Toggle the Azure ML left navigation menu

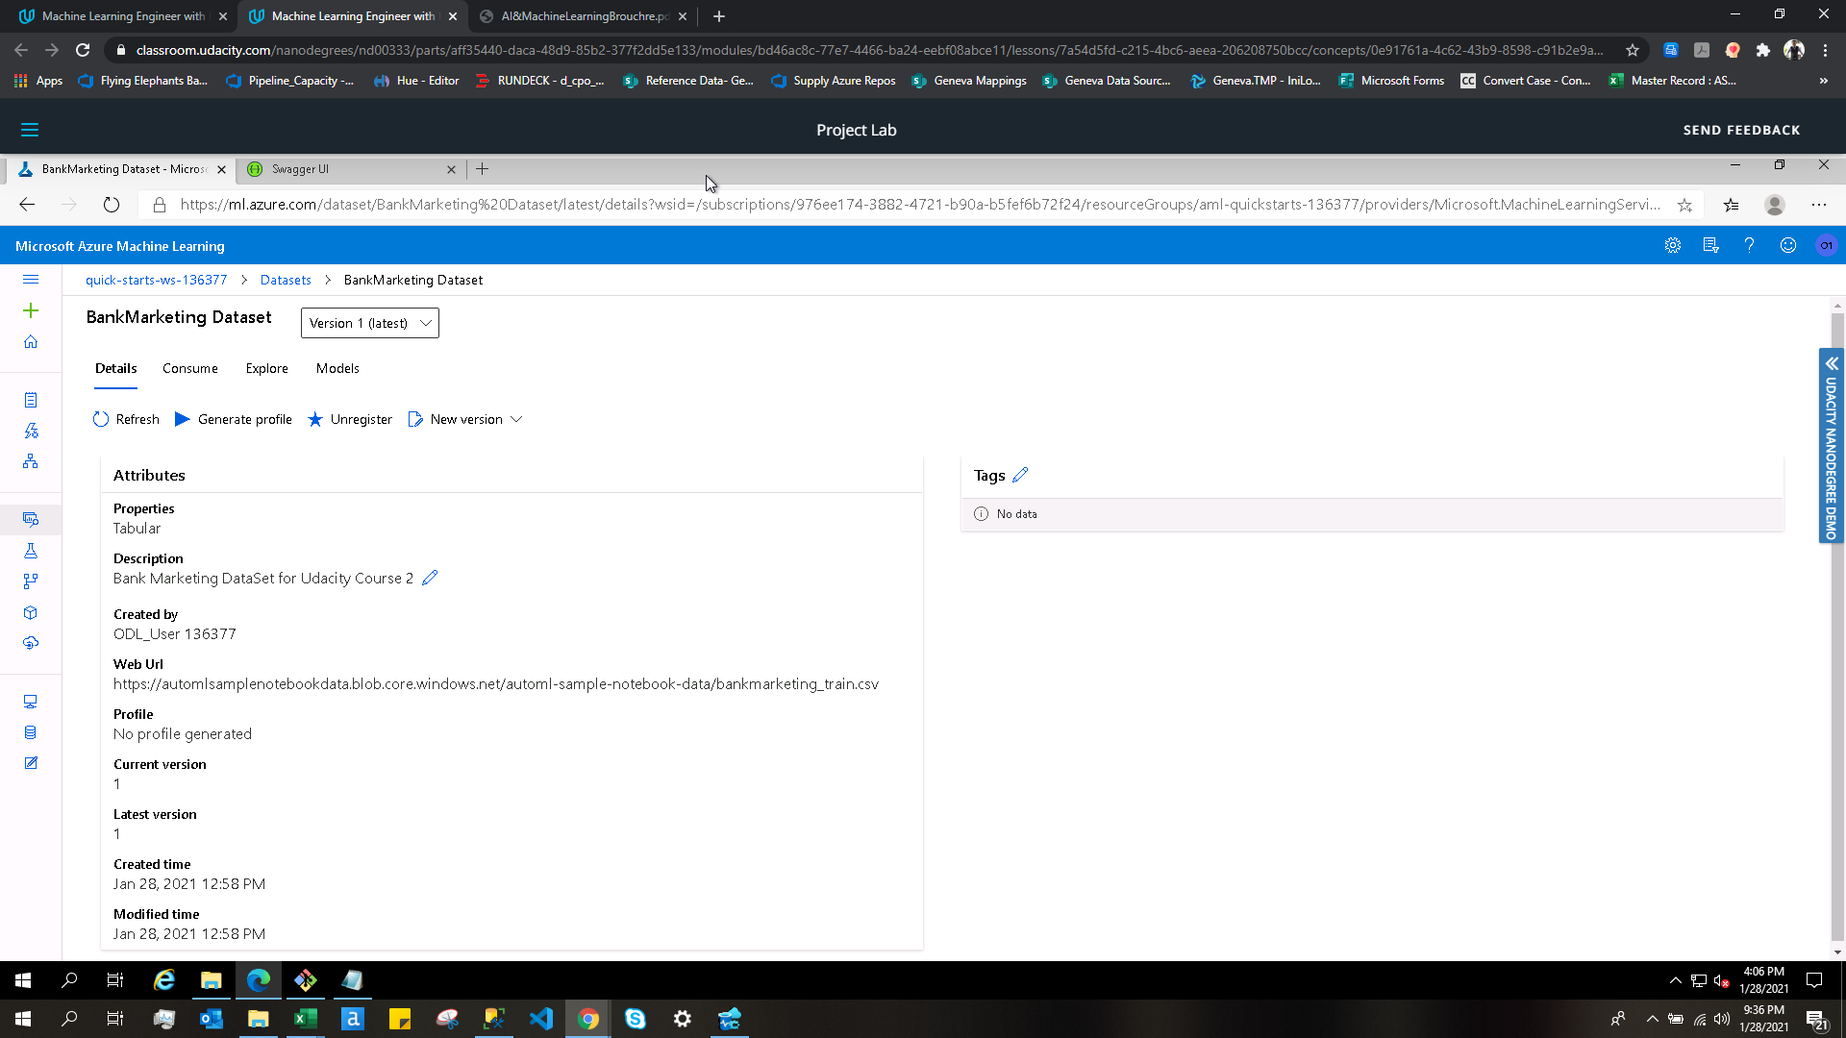pos(31,280)
